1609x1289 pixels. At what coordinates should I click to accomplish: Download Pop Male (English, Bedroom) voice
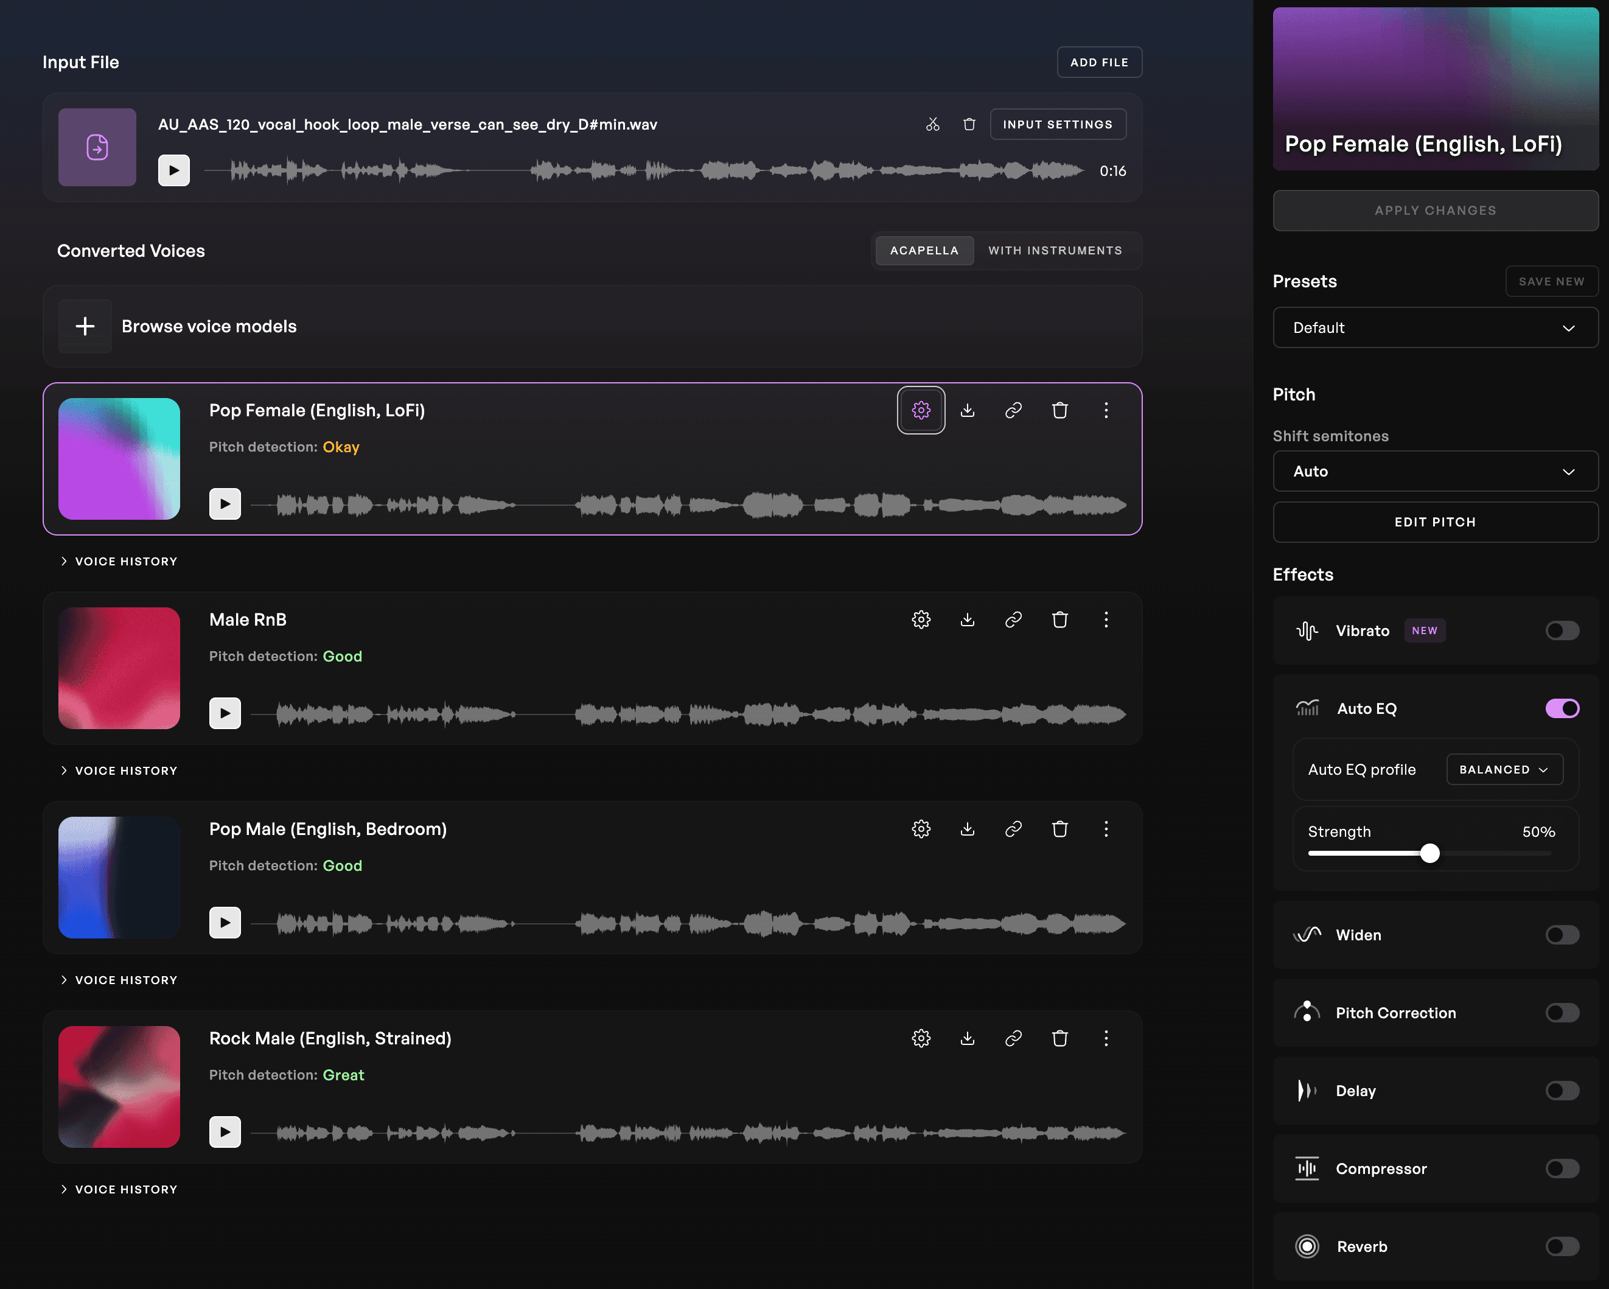(967, 828)
